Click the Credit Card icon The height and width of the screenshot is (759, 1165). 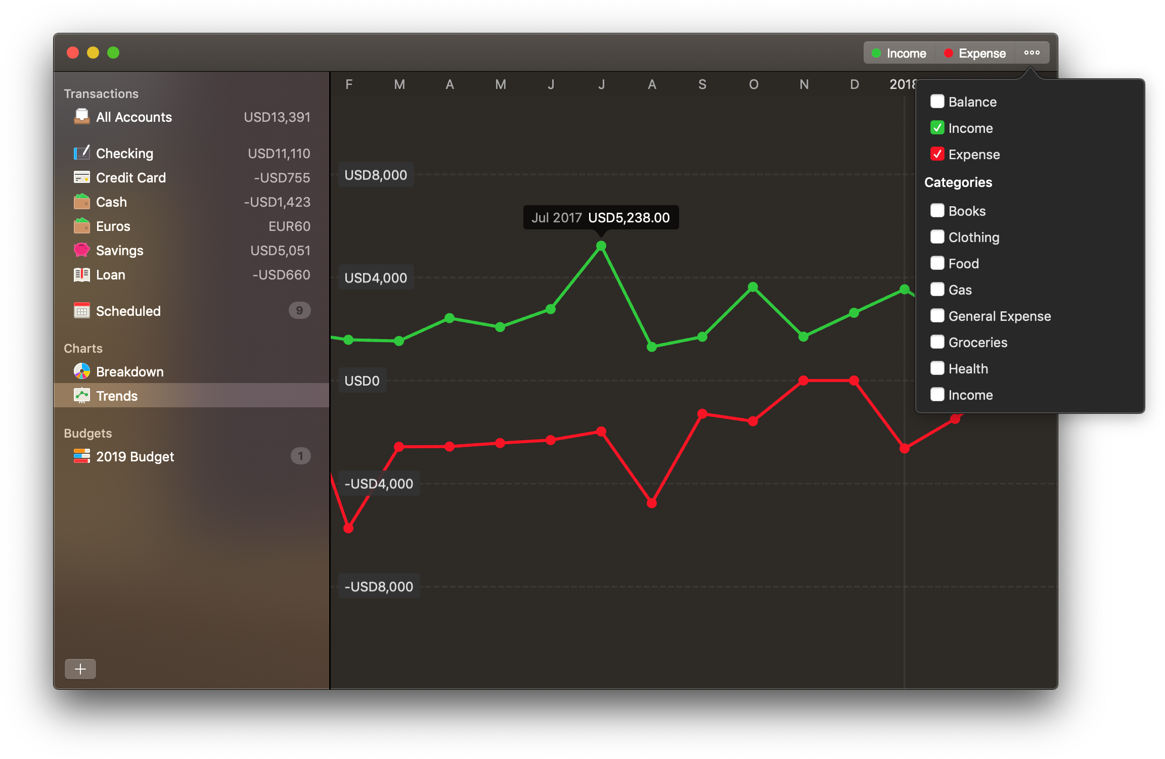(x=81, y=177)
